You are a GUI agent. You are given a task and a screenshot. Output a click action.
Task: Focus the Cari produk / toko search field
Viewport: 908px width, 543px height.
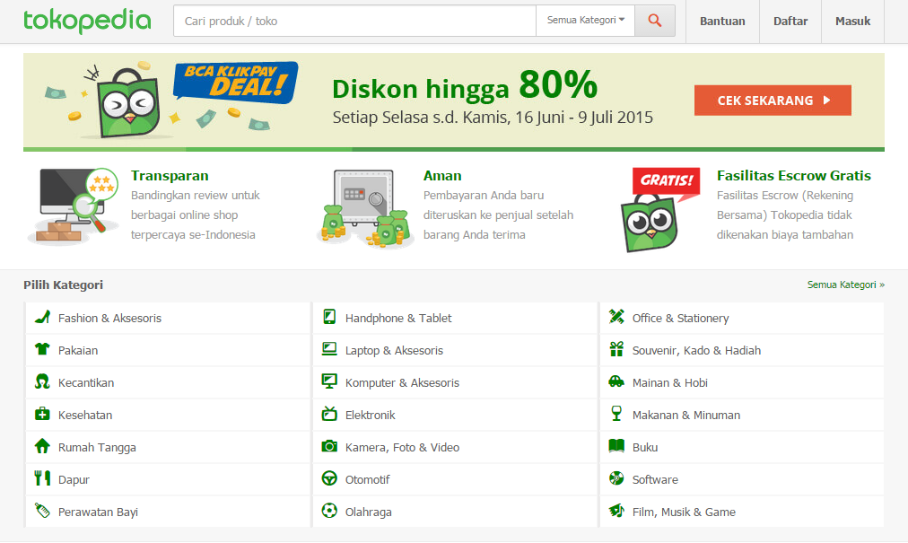click(354, 21)
